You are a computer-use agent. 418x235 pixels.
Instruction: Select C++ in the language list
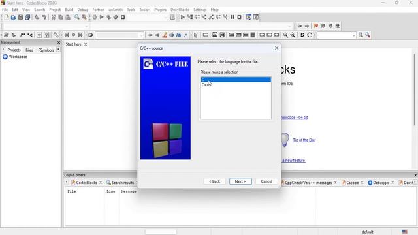click(236, 84)
